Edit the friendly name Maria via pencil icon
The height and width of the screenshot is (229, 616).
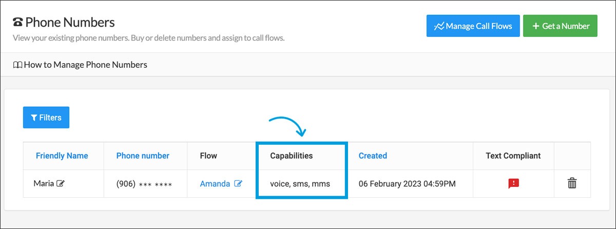[x=61, y=183]
